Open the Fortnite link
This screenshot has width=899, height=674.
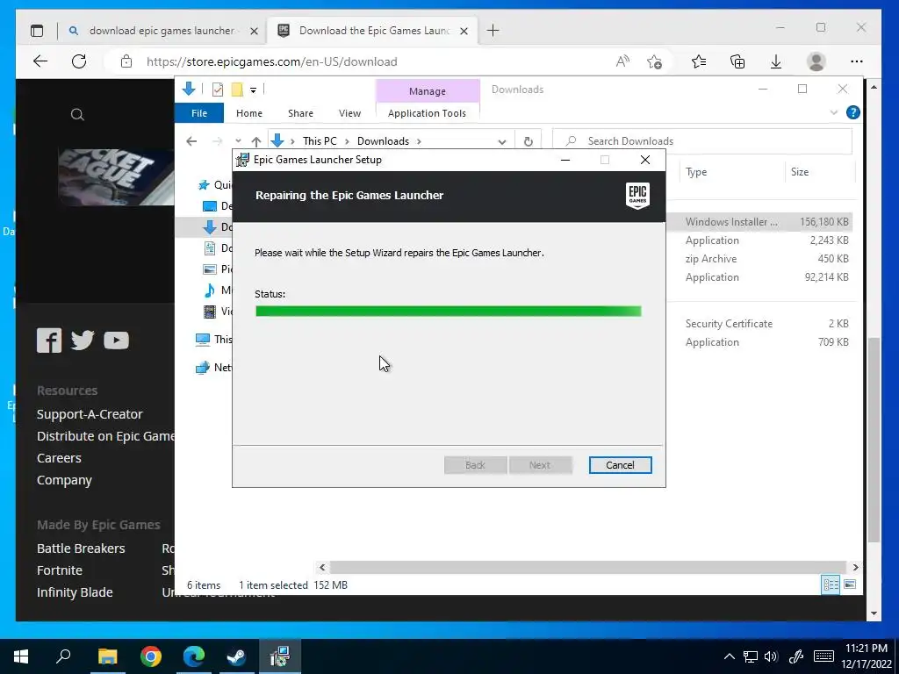(x=60, y=570)
